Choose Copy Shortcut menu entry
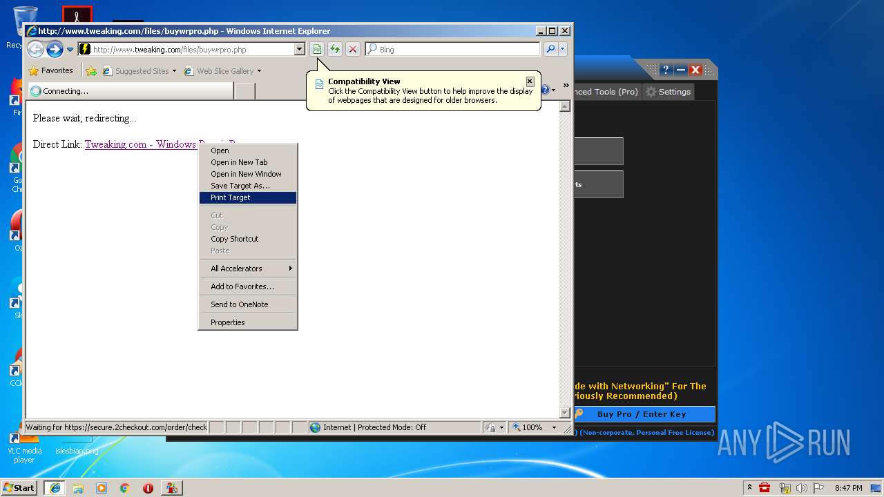The height and width of the screenshot is (497, 884). (248, 239)
